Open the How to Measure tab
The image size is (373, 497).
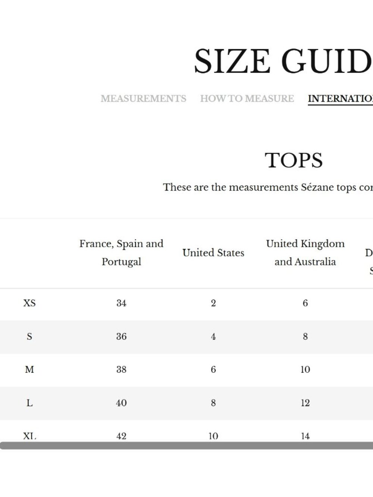tap(247, 98)
